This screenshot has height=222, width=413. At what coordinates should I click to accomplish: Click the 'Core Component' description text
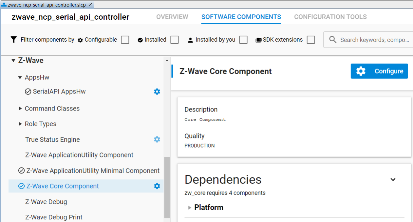click(x=205, y=120)
